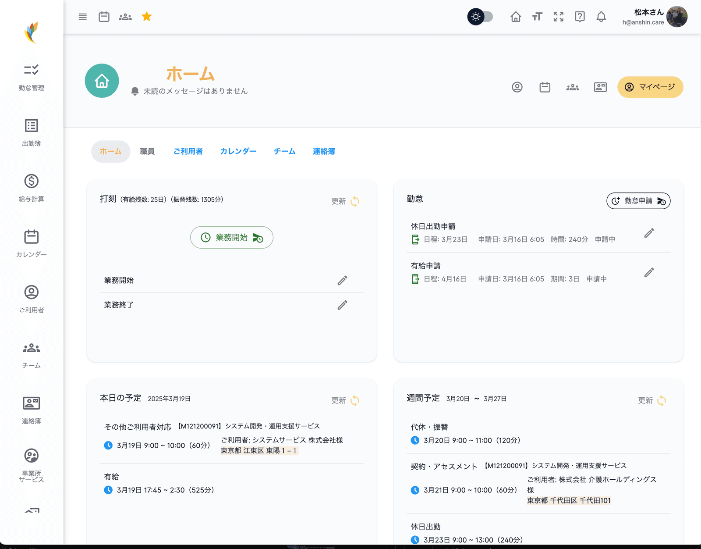Click the calendar icon in the top bar

tap(104, 17)
